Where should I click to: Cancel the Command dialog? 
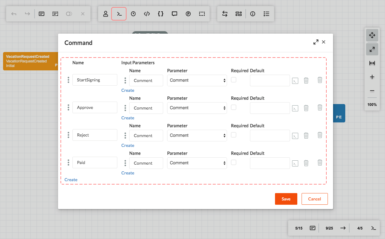click(x=314, y=199)
